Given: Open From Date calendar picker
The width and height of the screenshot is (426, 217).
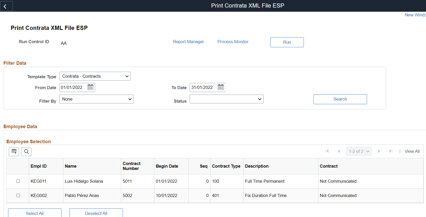Looking at the screenshot, I should (x=90, y=87).
